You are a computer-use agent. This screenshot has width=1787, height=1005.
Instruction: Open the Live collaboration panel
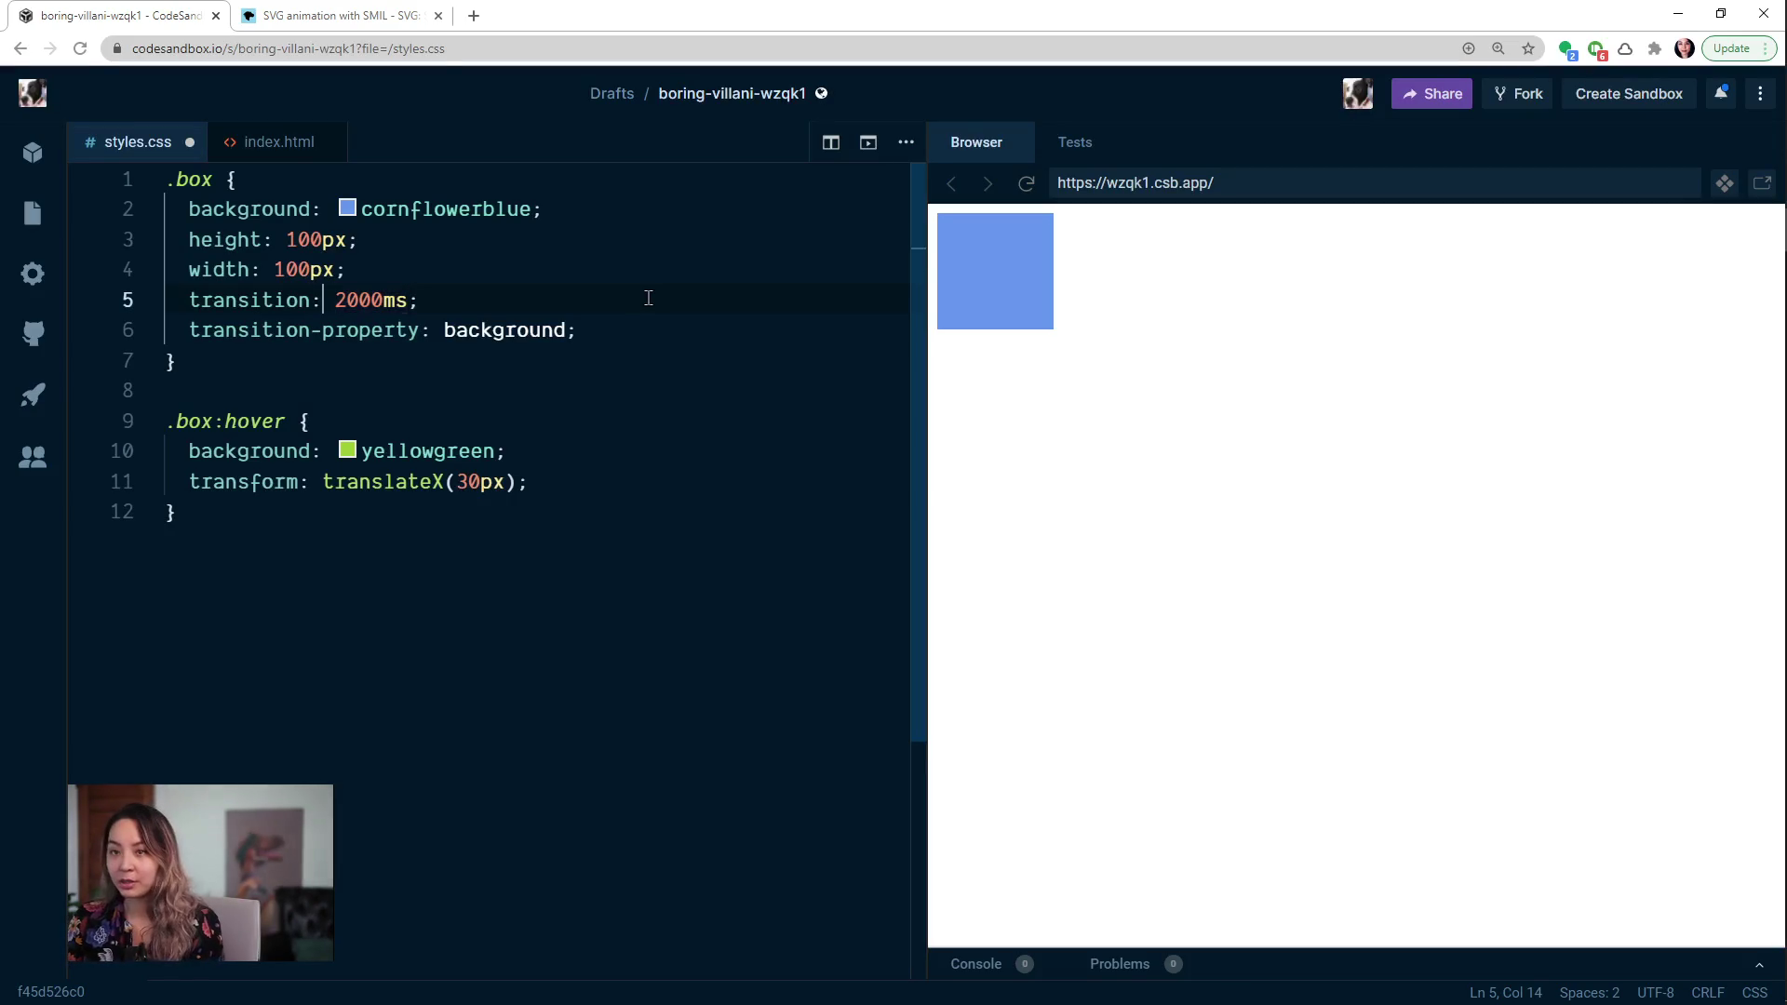pos(33,456)
